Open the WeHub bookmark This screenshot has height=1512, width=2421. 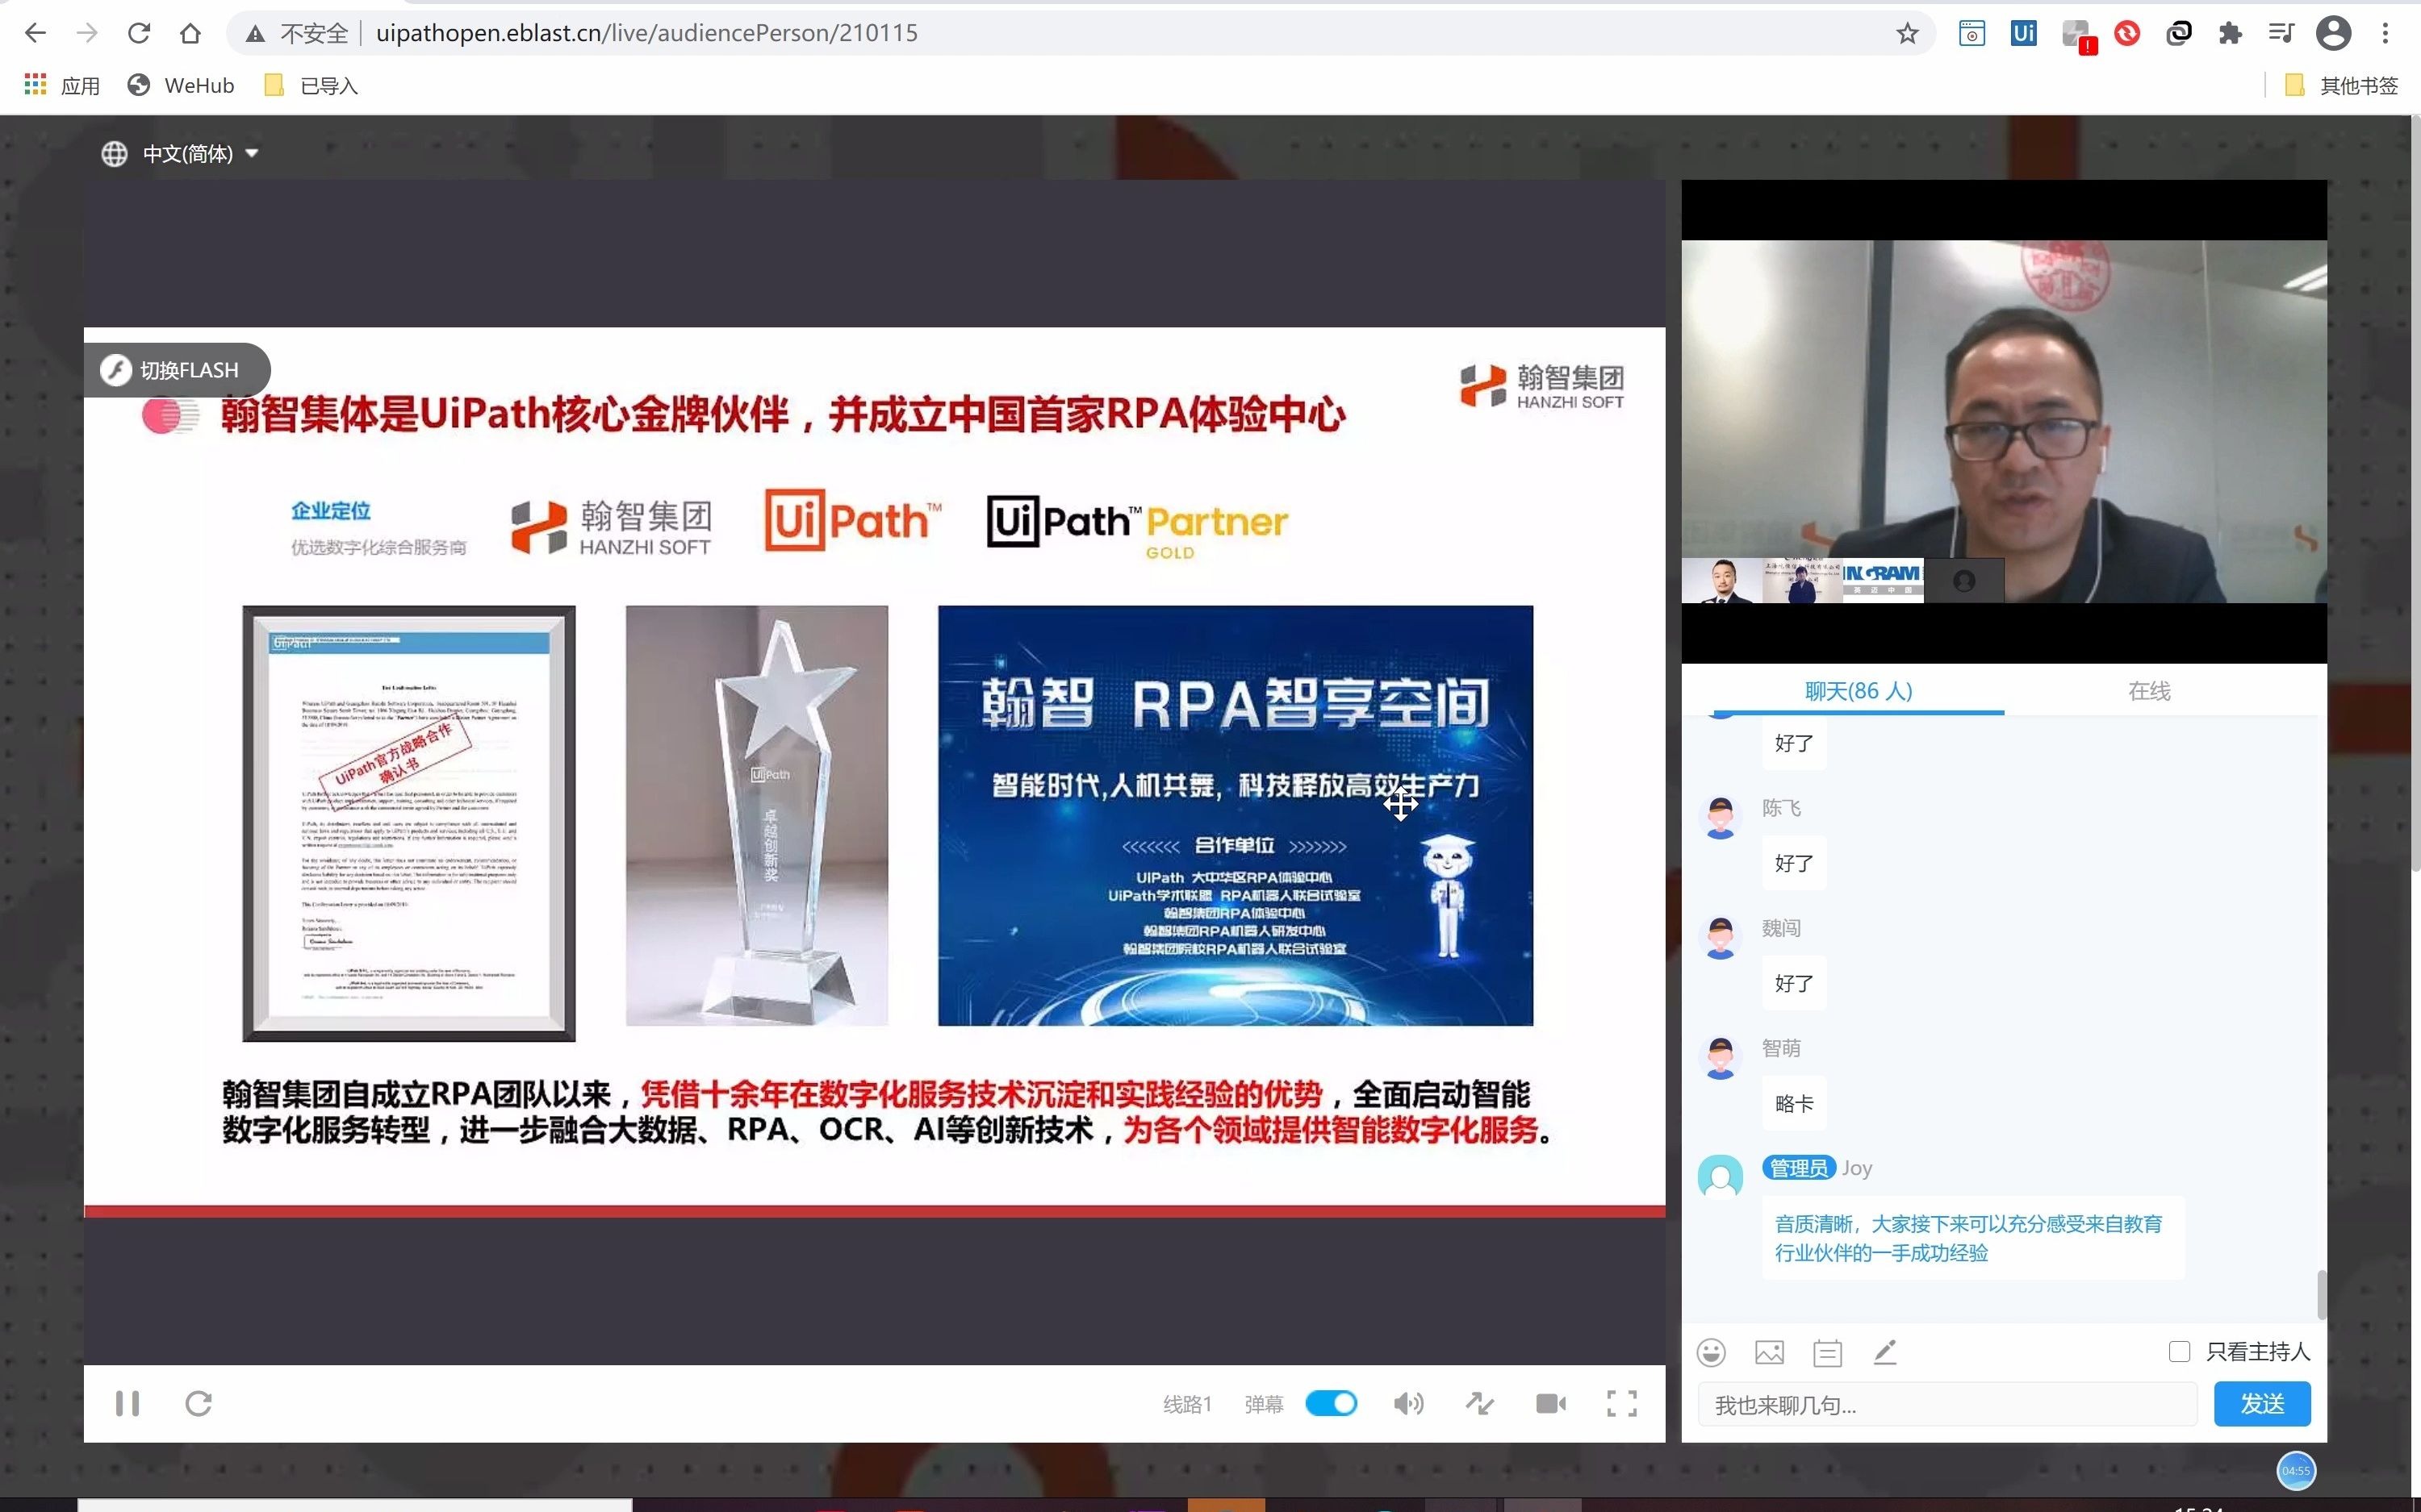(x=181, y=85)
